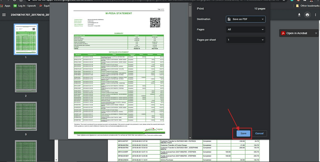Select page 1 thumbnail in sidebar
The image size is (320, 162).
tap(26, 39)
